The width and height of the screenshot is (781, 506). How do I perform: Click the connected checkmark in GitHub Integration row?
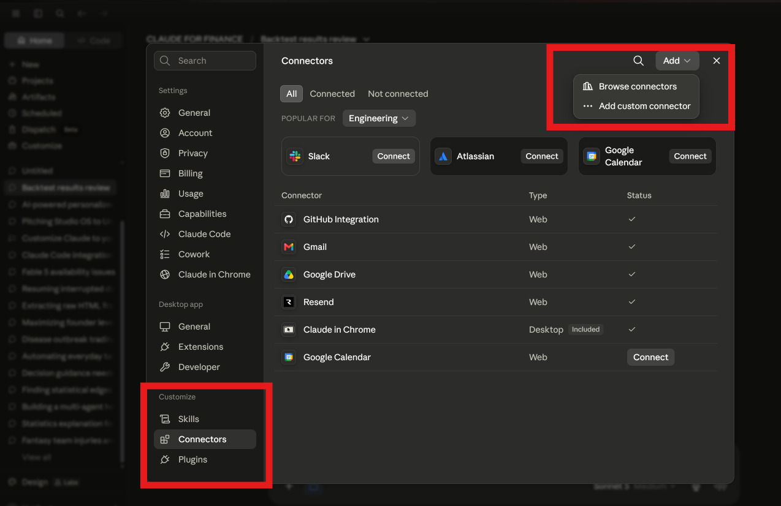[632, 219]
